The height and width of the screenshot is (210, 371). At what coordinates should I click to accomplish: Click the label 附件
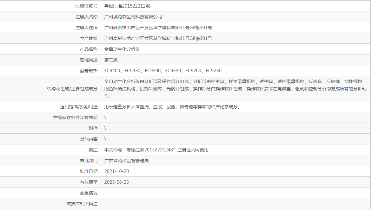tap(93, 128)
